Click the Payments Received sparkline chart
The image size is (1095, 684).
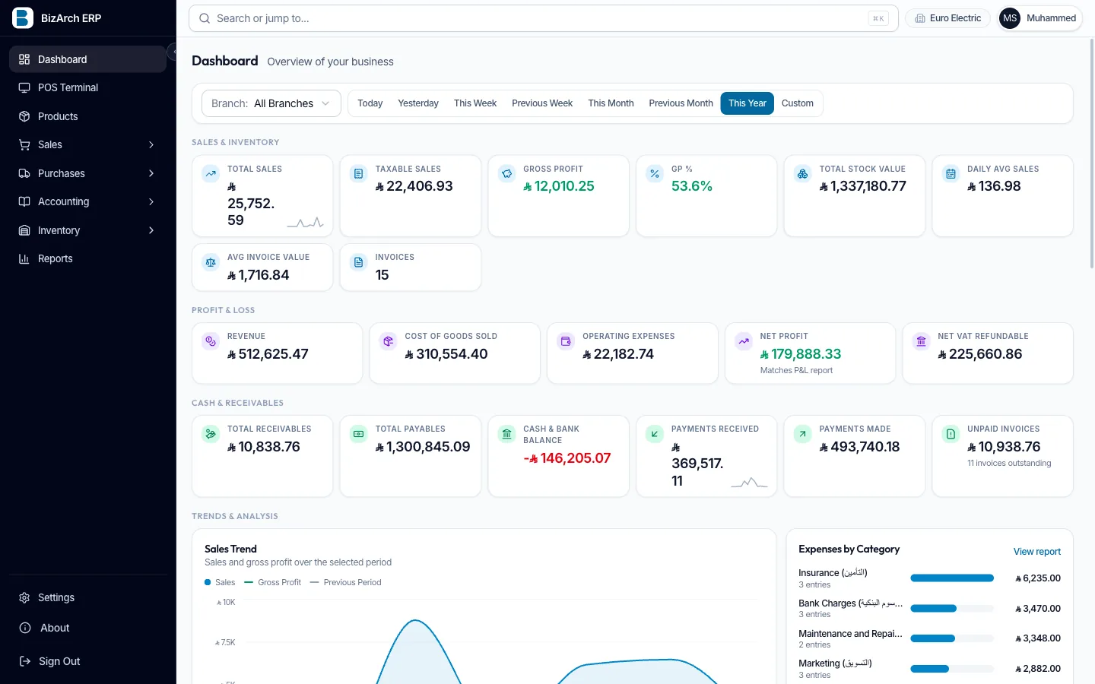pyautogui.click(x=749, y=482)
